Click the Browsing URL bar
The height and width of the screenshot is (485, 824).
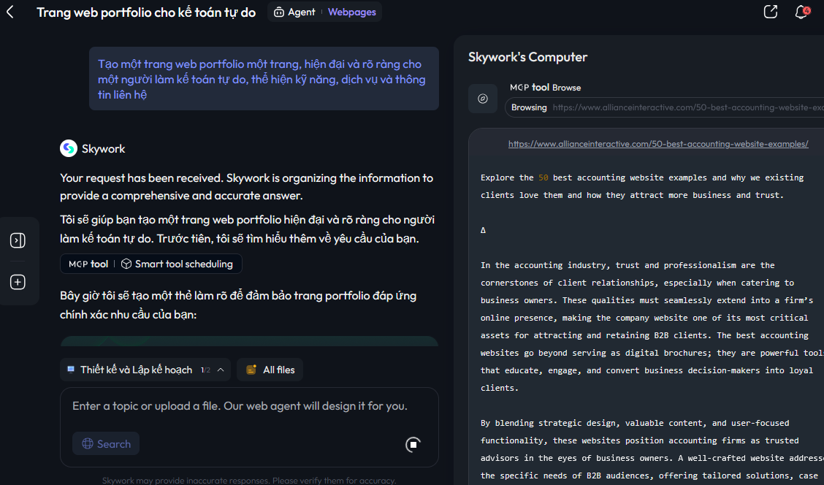point(664,107)
